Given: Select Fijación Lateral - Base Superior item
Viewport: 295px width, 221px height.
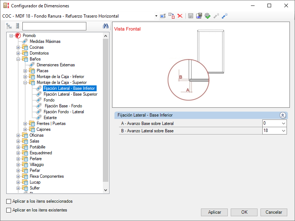Looking at the screenshot, I should pyautogui.click(x=71, y=94).
